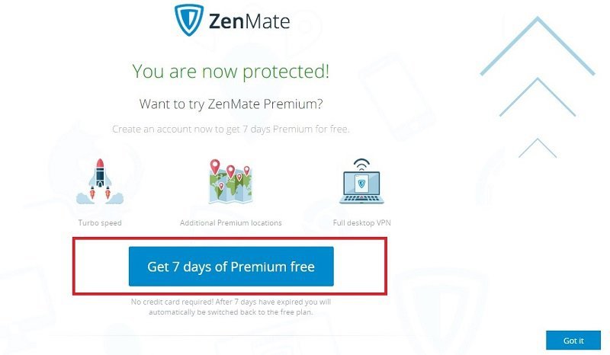Click the ZenMate brand name text
Image resolution: width=610 pixels, height=355 pixels.
[x=249, y=21]
